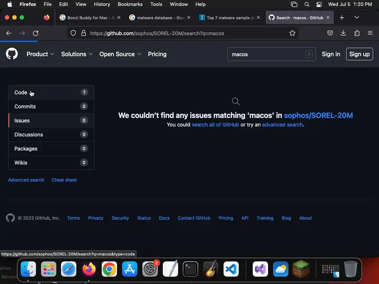
Task: Reload the page with the refresh icon
Action: pyautogui.click(x=36, y=33)
